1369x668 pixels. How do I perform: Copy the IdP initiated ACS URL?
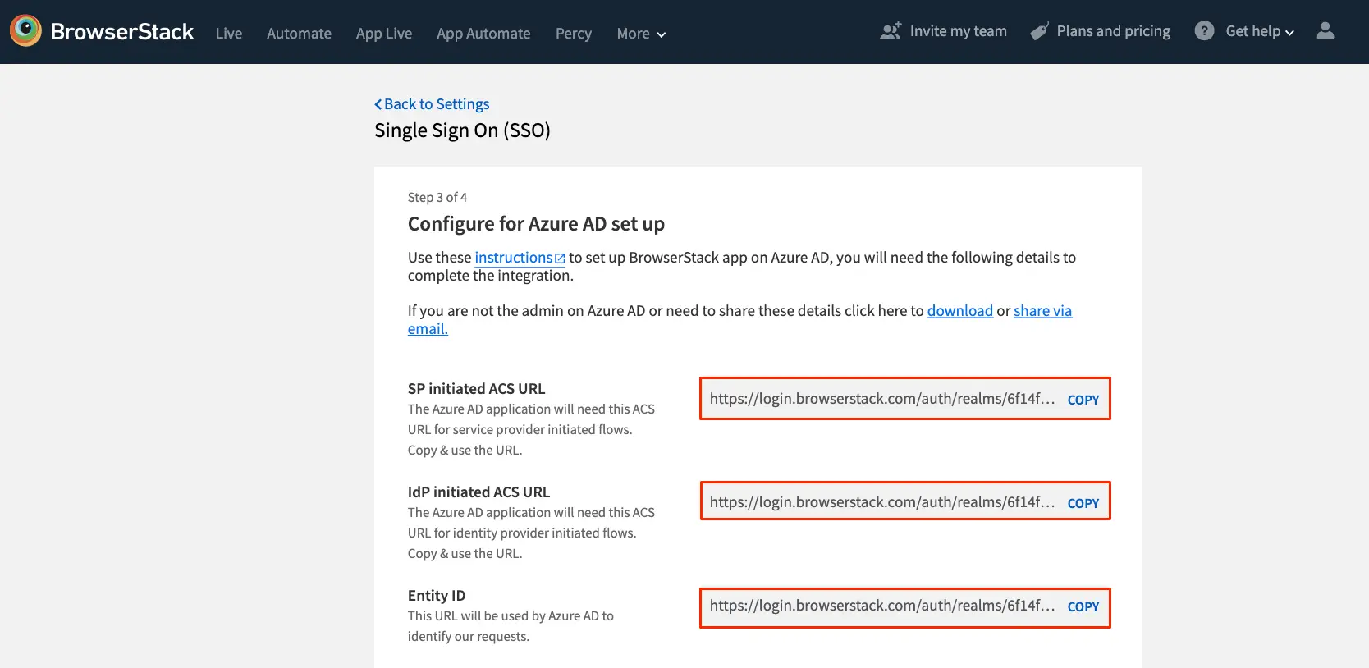pos(1083,503)
